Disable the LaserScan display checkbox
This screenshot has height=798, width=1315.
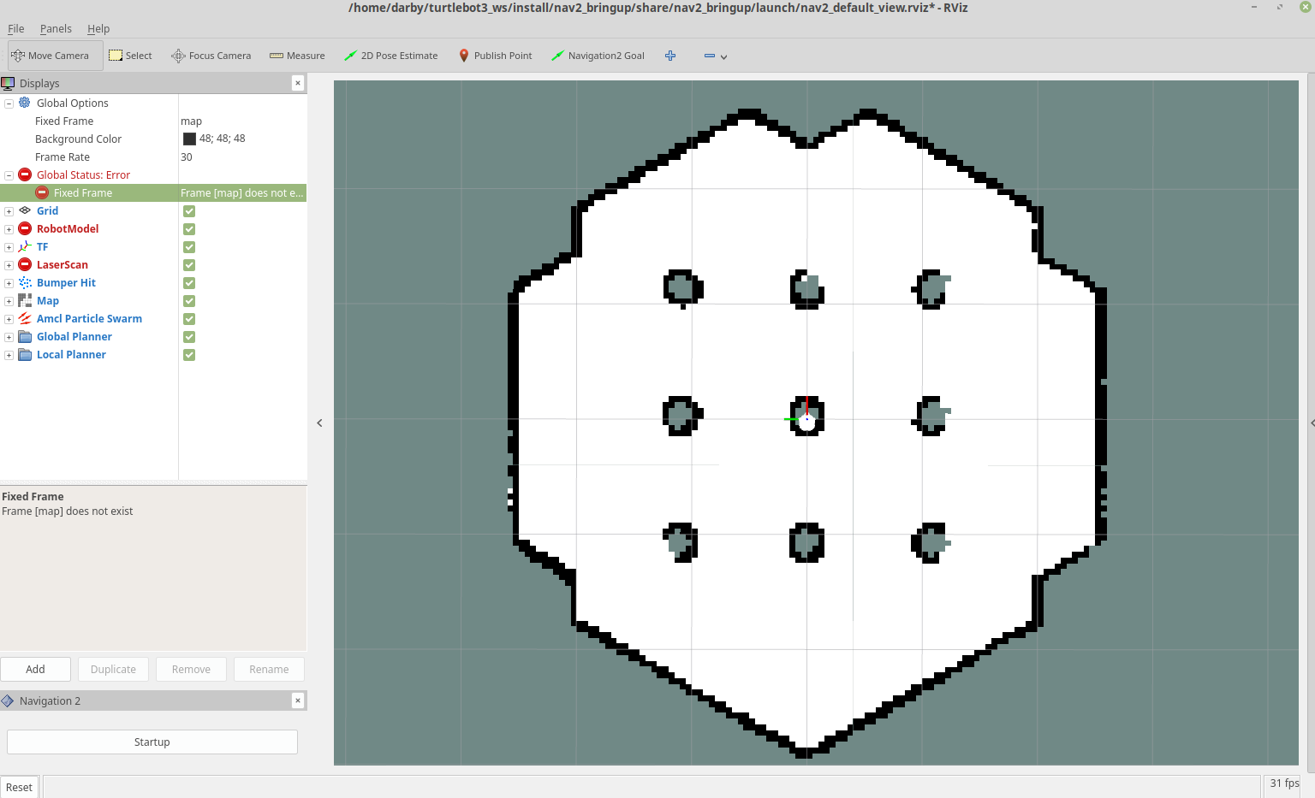188,265
